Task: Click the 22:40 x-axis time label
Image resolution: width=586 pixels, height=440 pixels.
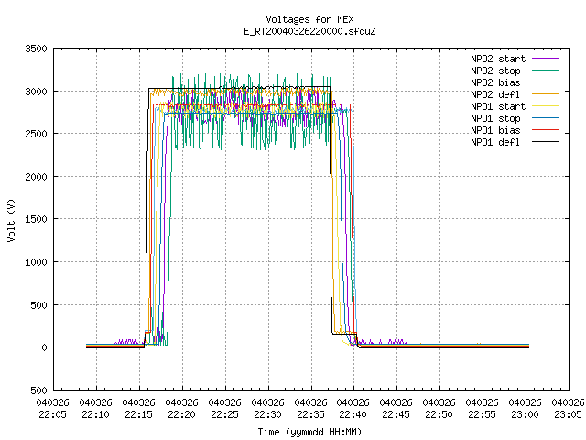Action: pyautogui.click(x=353, y=415)
